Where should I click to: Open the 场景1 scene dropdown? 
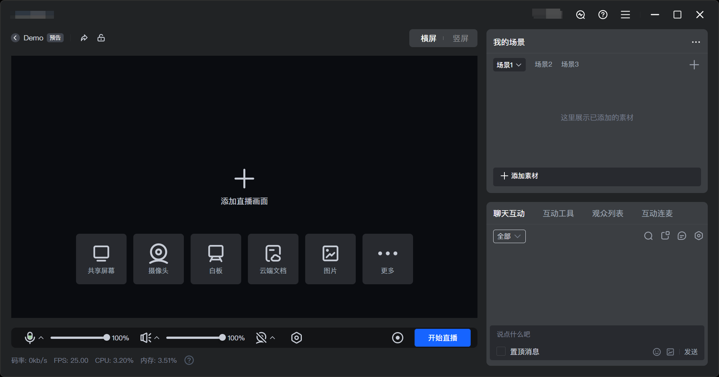pos(509,65)
